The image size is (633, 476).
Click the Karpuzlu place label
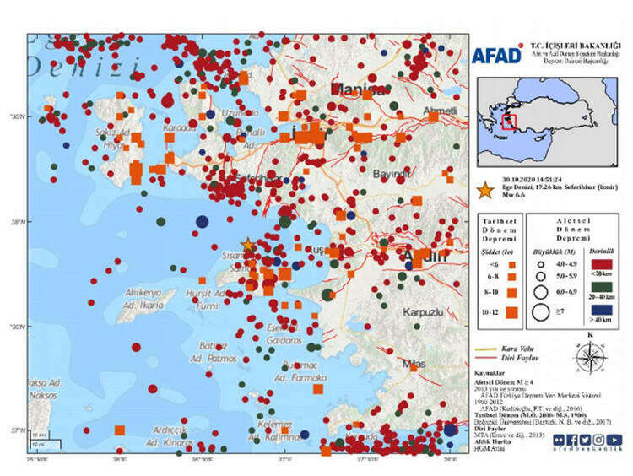pyautogui.click(x=423, y=311)
